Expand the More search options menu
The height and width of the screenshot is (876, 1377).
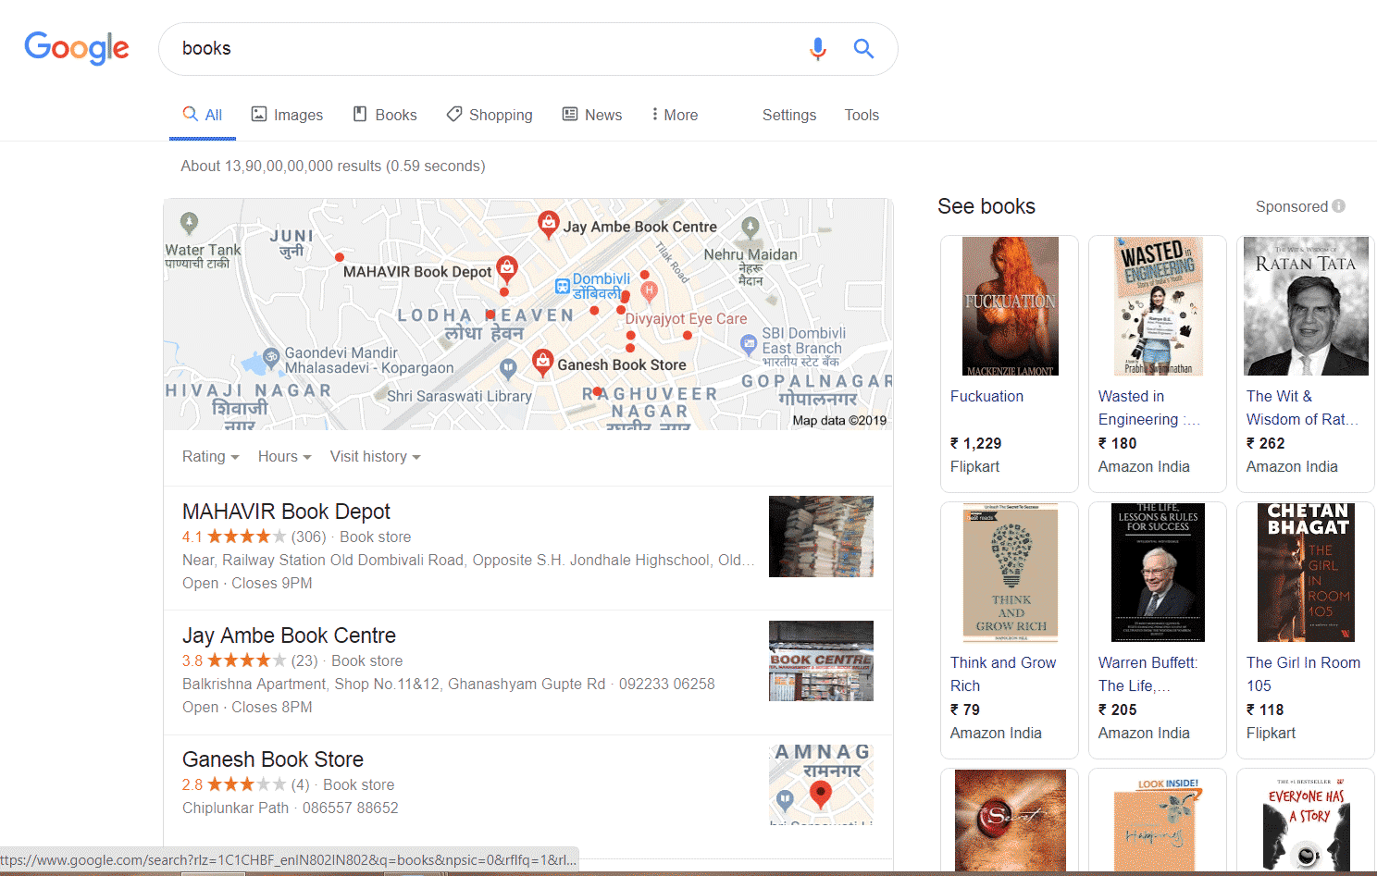pos(675,115)
